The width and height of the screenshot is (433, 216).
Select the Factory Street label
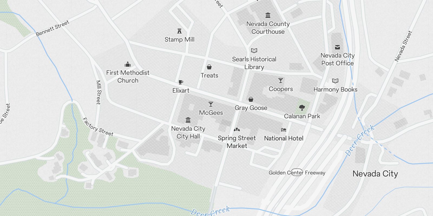click(x=98, y=127)
